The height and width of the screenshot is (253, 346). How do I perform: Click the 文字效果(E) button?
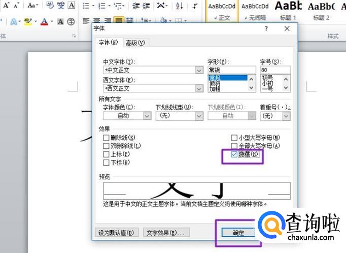(x=166, y=233)
